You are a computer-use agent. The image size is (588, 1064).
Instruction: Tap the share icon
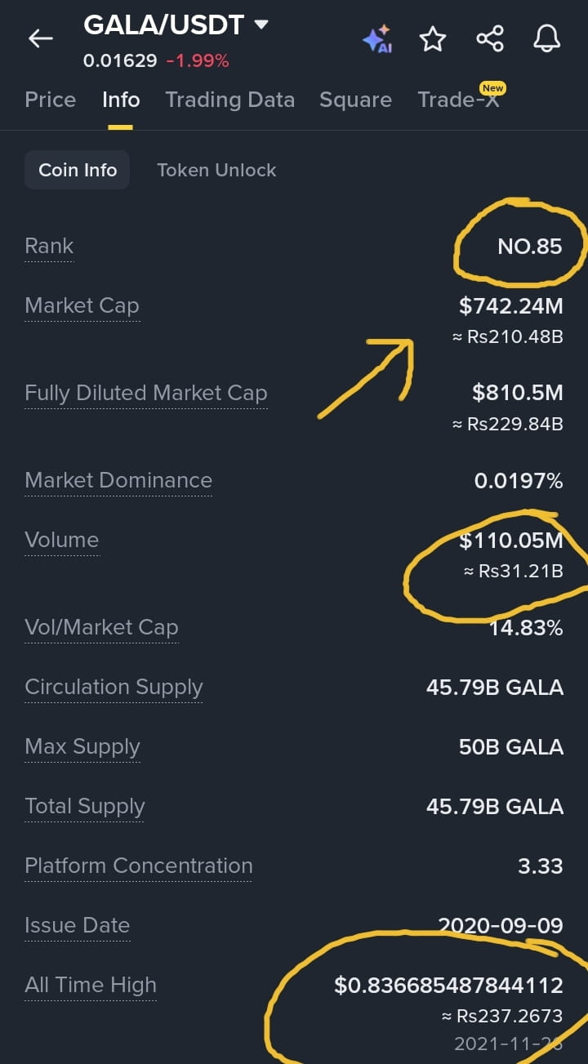coord(490,38)
